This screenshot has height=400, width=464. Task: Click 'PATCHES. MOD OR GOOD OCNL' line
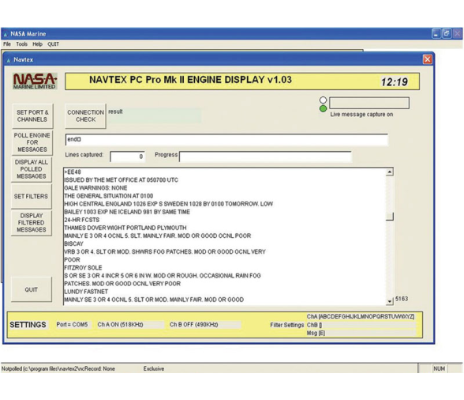(x=122, y=284)
